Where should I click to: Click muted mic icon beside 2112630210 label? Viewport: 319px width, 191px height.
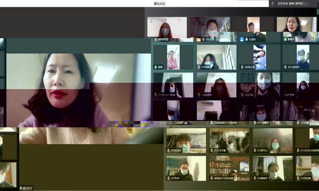(156, 95)
